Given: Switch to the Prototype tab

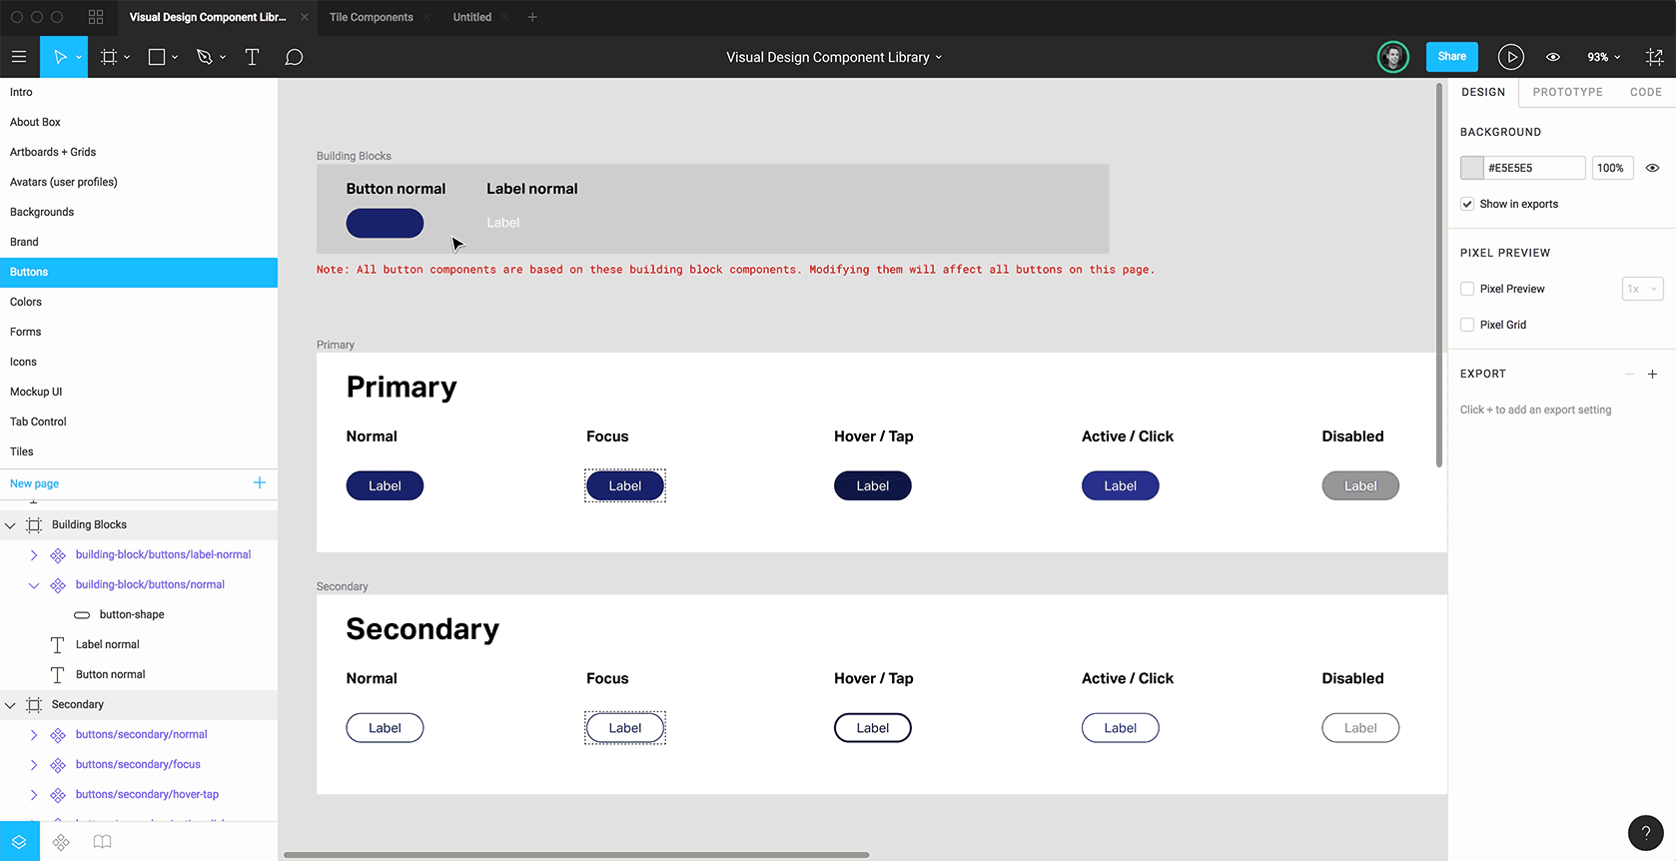Looking at the screenshot, I should pyautogui.click(x=1567, y=92).
